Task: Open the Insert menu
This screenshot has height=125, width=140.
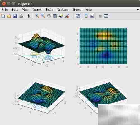Action: 37,10
